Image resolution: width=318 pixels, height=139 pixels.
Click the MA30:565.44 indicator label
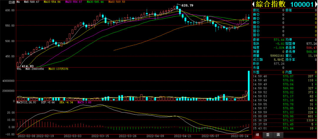coord(95,2)
